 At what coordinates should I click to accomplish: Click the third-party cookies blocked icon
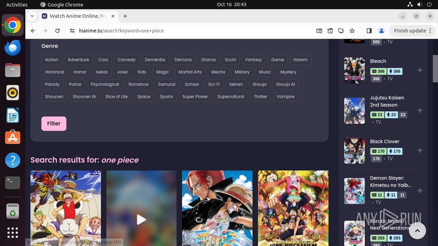click(330, 31)
